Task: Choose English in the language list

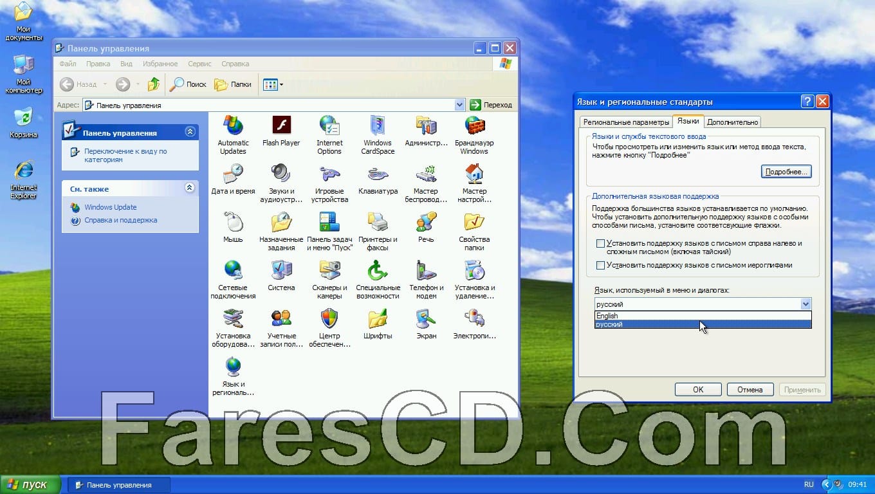Action: click(703, 316)
